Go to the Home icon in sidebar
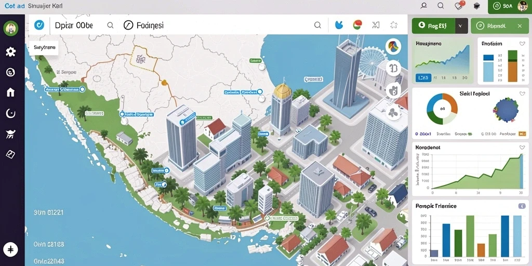Viewport: 532px width, 266px height. click(x=10, y=92)
